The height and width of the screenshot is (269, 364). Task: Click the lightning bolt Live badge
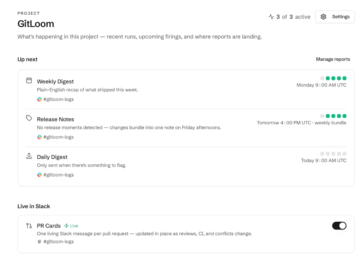point(71,226)
